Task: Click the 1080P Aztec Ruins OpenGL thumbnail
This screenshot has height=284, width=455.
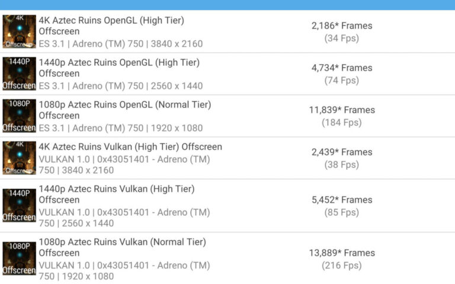Action: [x=19, y=115]
